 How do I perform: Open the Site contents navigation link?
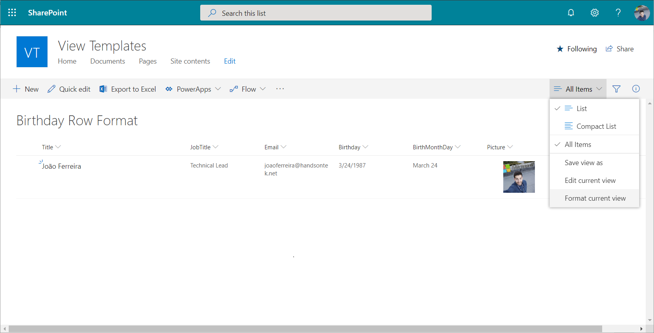(190, 61)
